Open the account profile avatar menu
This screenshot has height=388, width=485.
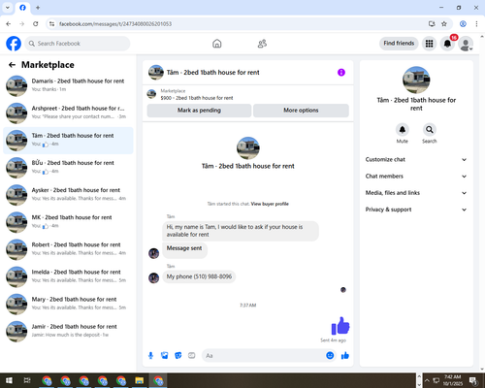[466, 44]
